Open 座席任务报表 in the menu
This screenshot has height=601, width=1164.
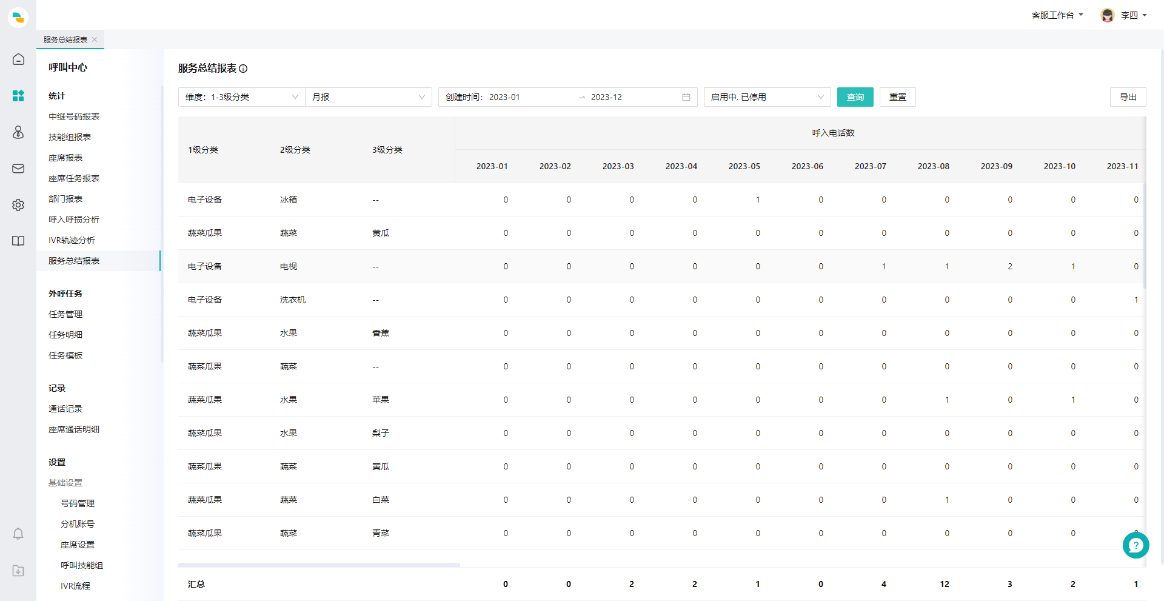point(74,178)
